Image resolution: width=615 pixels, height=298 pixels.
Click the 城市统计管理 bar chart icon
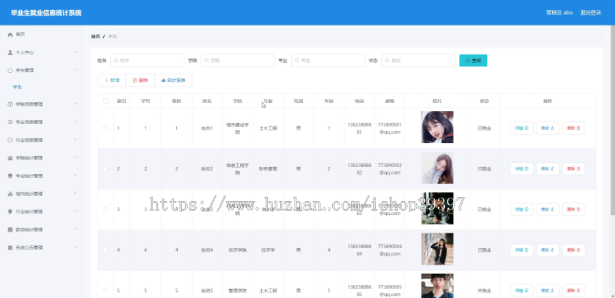(x=10, y=194)
